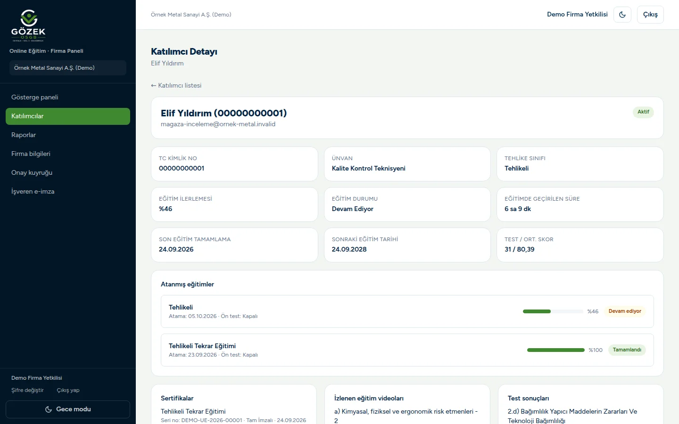Click Tehlike Sınıfı value Tehlikeli card
The image size is (679, 424).
pyautogui.click(x=580, y=164)
